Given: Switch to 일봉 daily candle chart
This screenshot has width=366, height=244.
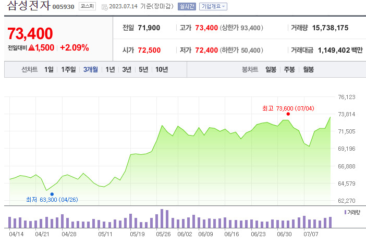Looking at the screenshot, I should pos(271,69).
